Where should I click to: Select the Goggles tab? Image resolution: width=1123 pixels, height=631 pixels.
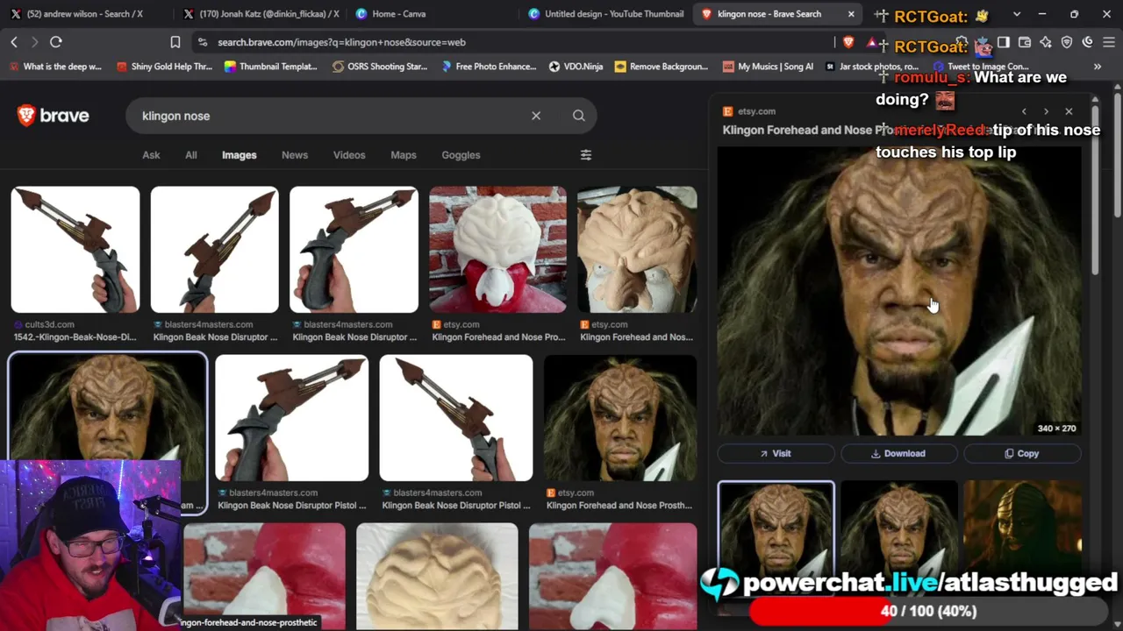point(461,155)
